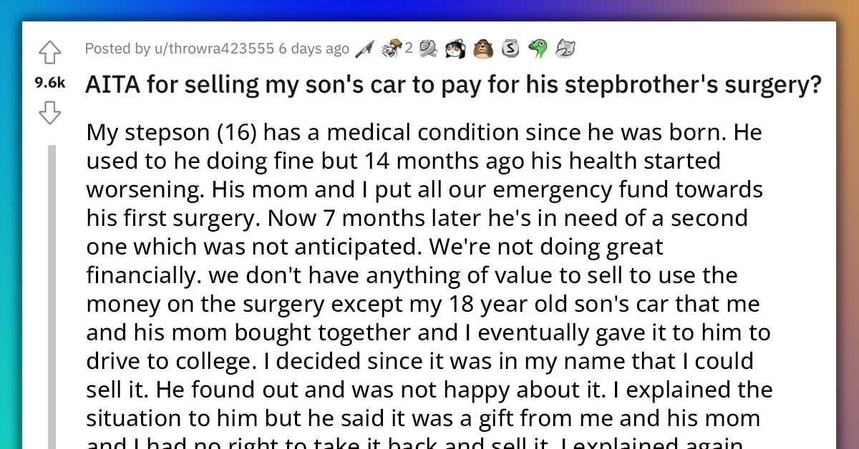Toggle the post upvote arrow
The image size is (859, 449).
(x=49, y=52)
